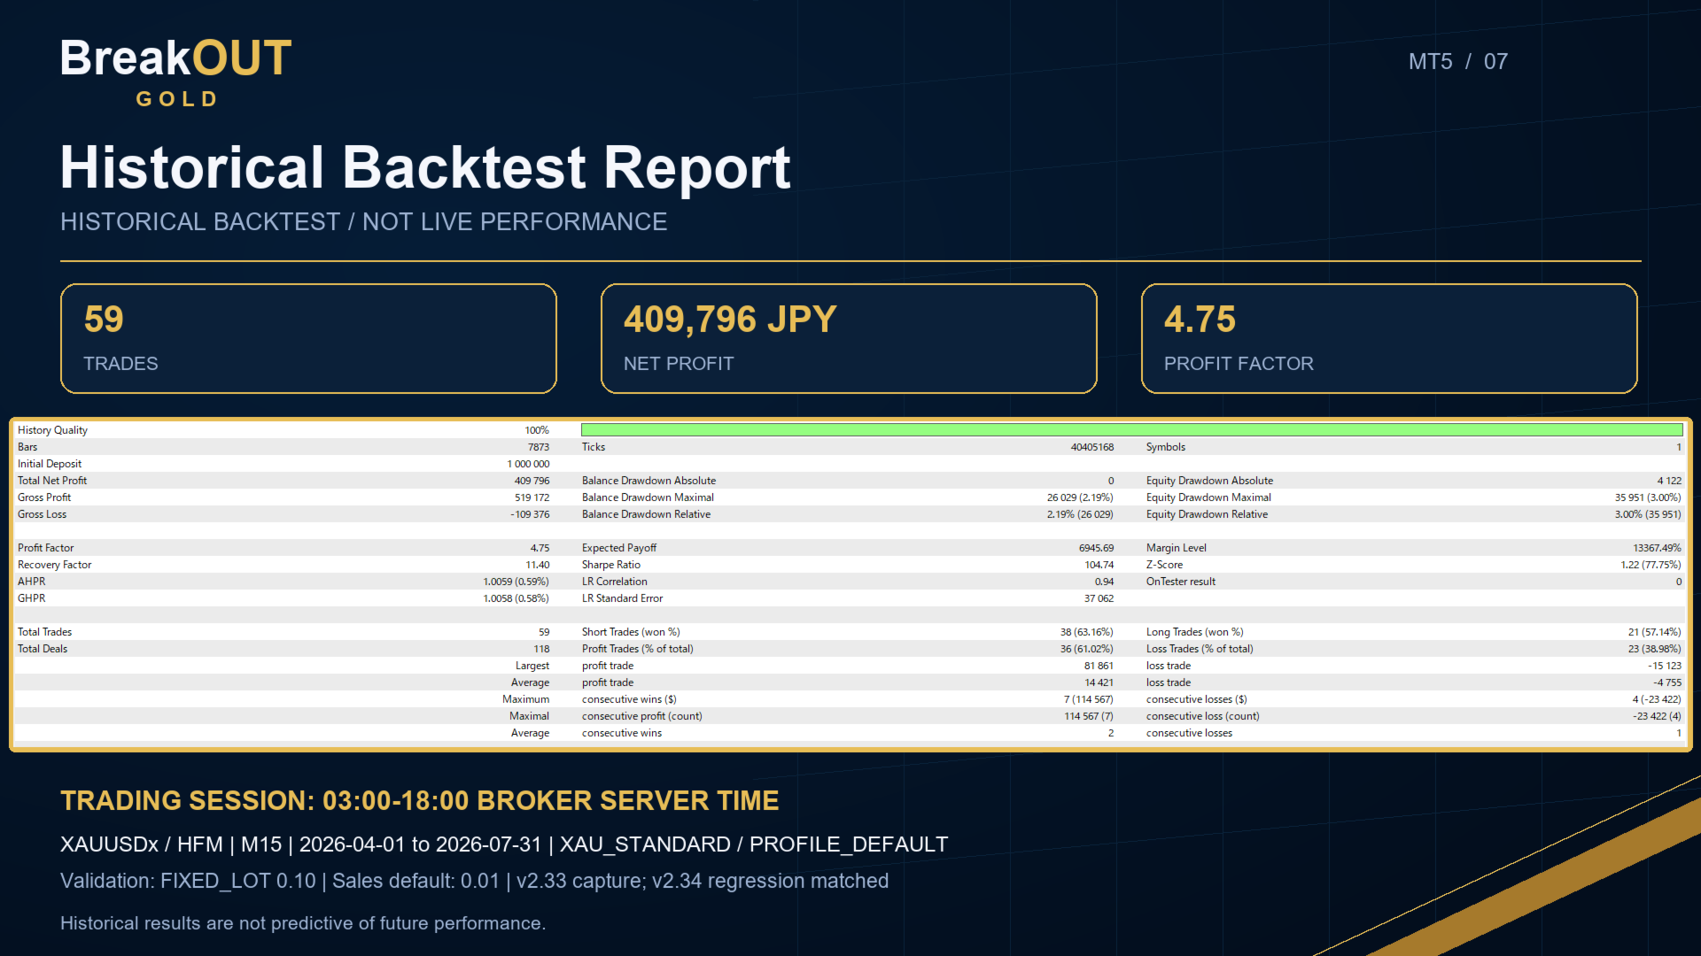Screen dimensions: 1701x956
Task: Click the Initial Deposit value
Action: [528, 464]
